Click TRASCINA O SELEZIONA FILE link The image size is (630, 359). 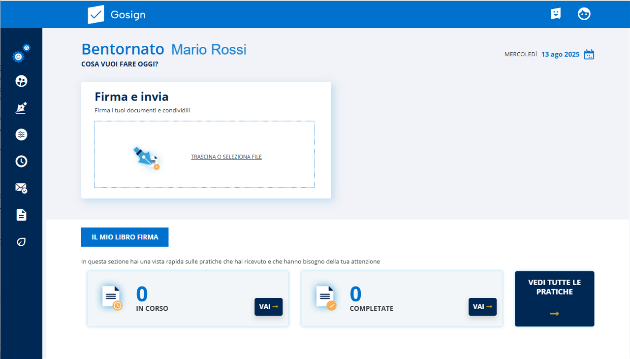click(x=226, y=157)
